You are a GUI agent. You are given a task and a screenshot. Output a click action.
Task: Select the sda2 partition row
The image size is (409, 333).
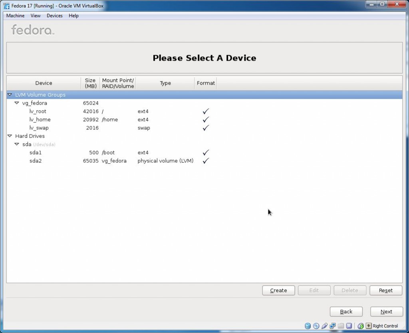(204, 161)
